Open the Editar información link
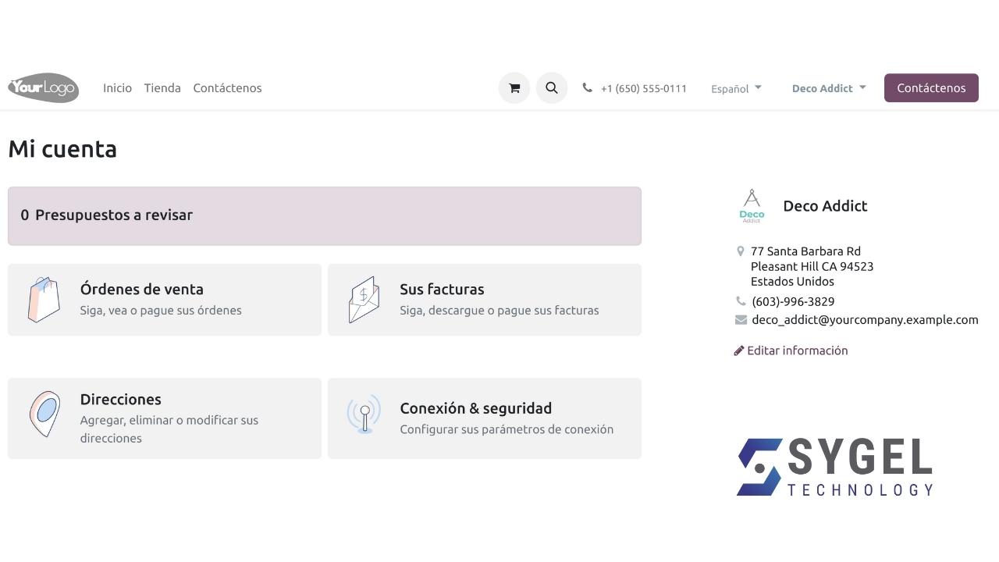The width and height of the screenshot is (999, 562). (797, 351)
